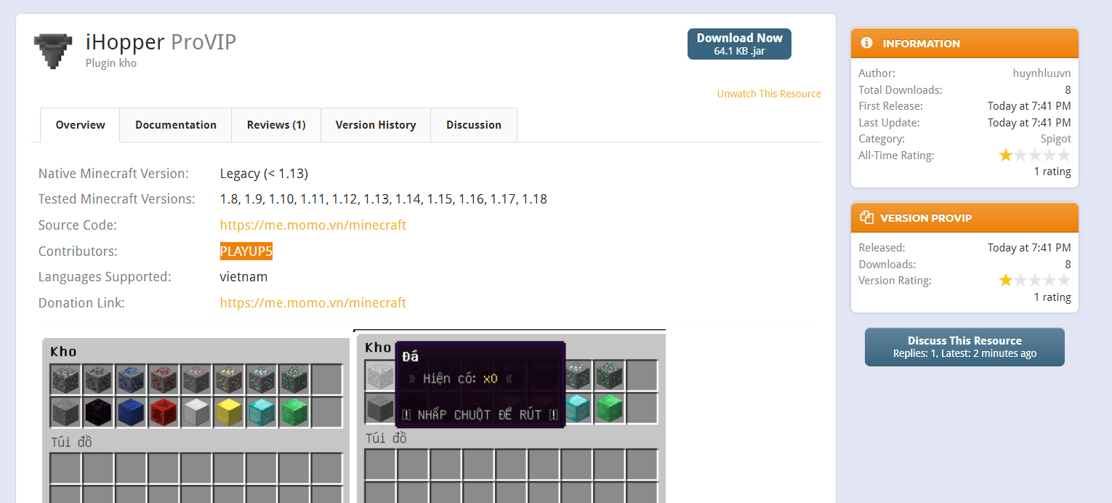Switch to the Documentation tab
Screen dimensions: 1112x503
tap(176, 125)
